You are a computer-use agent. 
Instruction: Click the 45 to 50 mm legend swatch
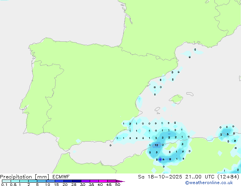[x=112, y=181]
